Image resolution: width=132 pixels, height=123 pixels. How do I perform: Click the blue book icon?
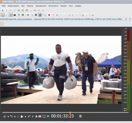coord(36,15)
